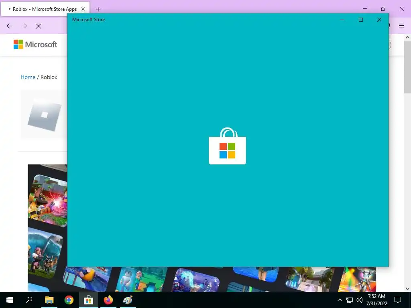Screen dimensions: 411x308
Task: Open the Home breadcrumb link
Action: pyautogui.click(x=28, y=77)
